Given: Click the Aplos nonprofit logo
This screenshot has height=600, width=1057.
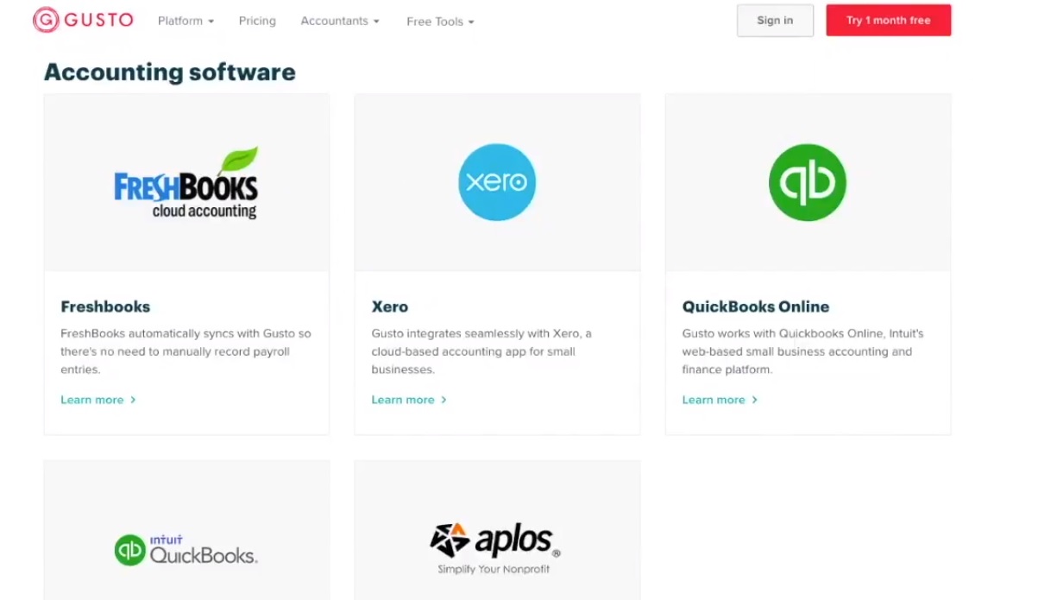Looking at the screenshot, I should [495, 548].
